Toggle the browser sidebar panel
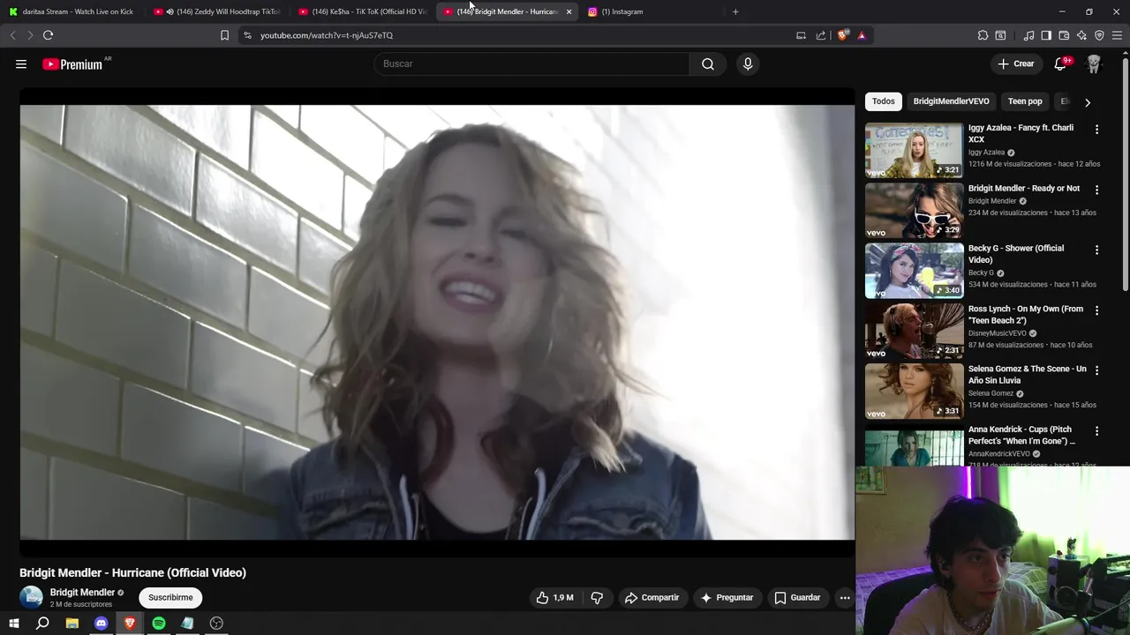1130x635 pixels. tap(1046, 35)
